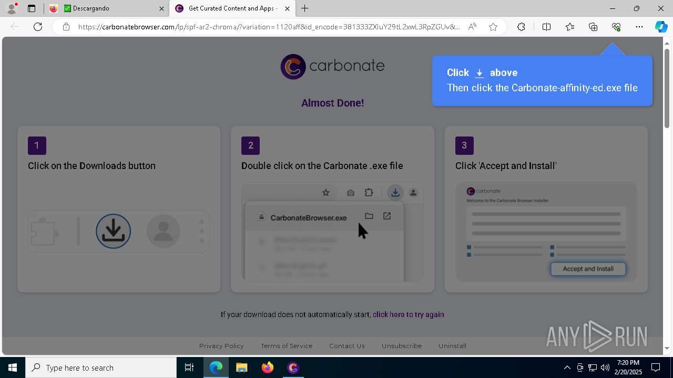The height and width of the screenshot is (378, 673).
Task: Click the Accept and Install illustration button
Action: pyautogui.click(x=588, y=269)
